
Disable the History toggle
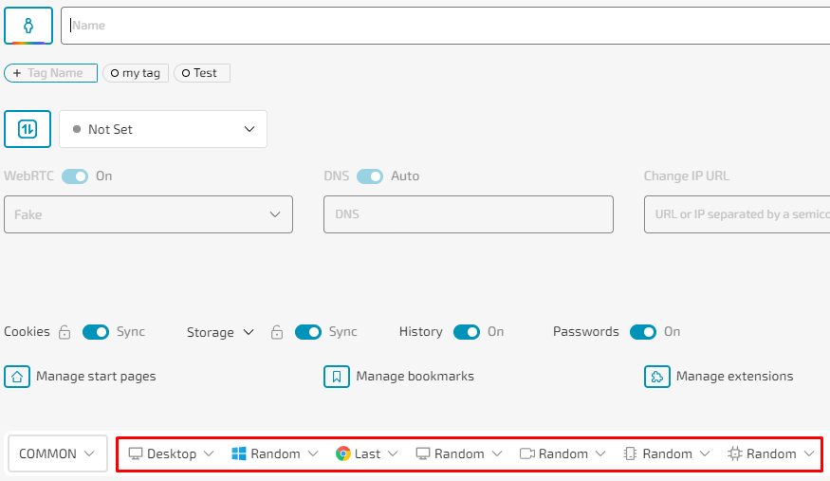467,332
